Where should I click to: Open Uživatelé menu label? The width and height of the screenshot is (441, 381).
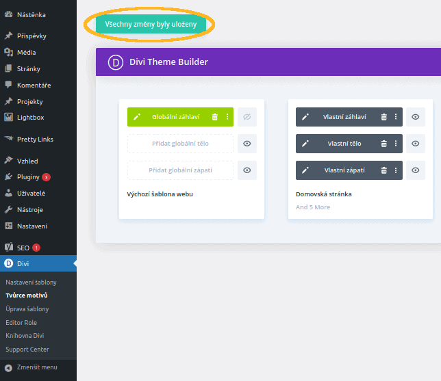32,194
